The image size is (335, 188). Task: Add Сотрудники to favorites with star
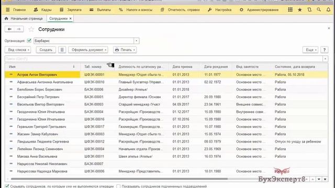(31, 29)
